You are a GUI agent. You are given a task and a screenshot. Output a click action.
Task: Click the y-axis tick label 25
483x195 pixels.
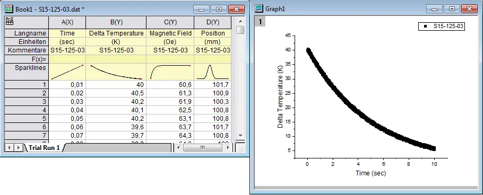(x=288, y=93)
